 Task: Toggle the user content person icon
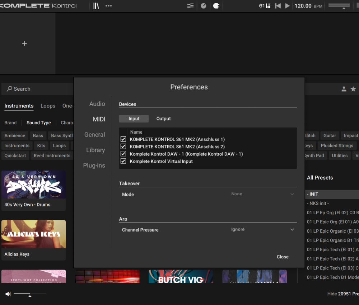pyautogui.click(x=344, y=89)
